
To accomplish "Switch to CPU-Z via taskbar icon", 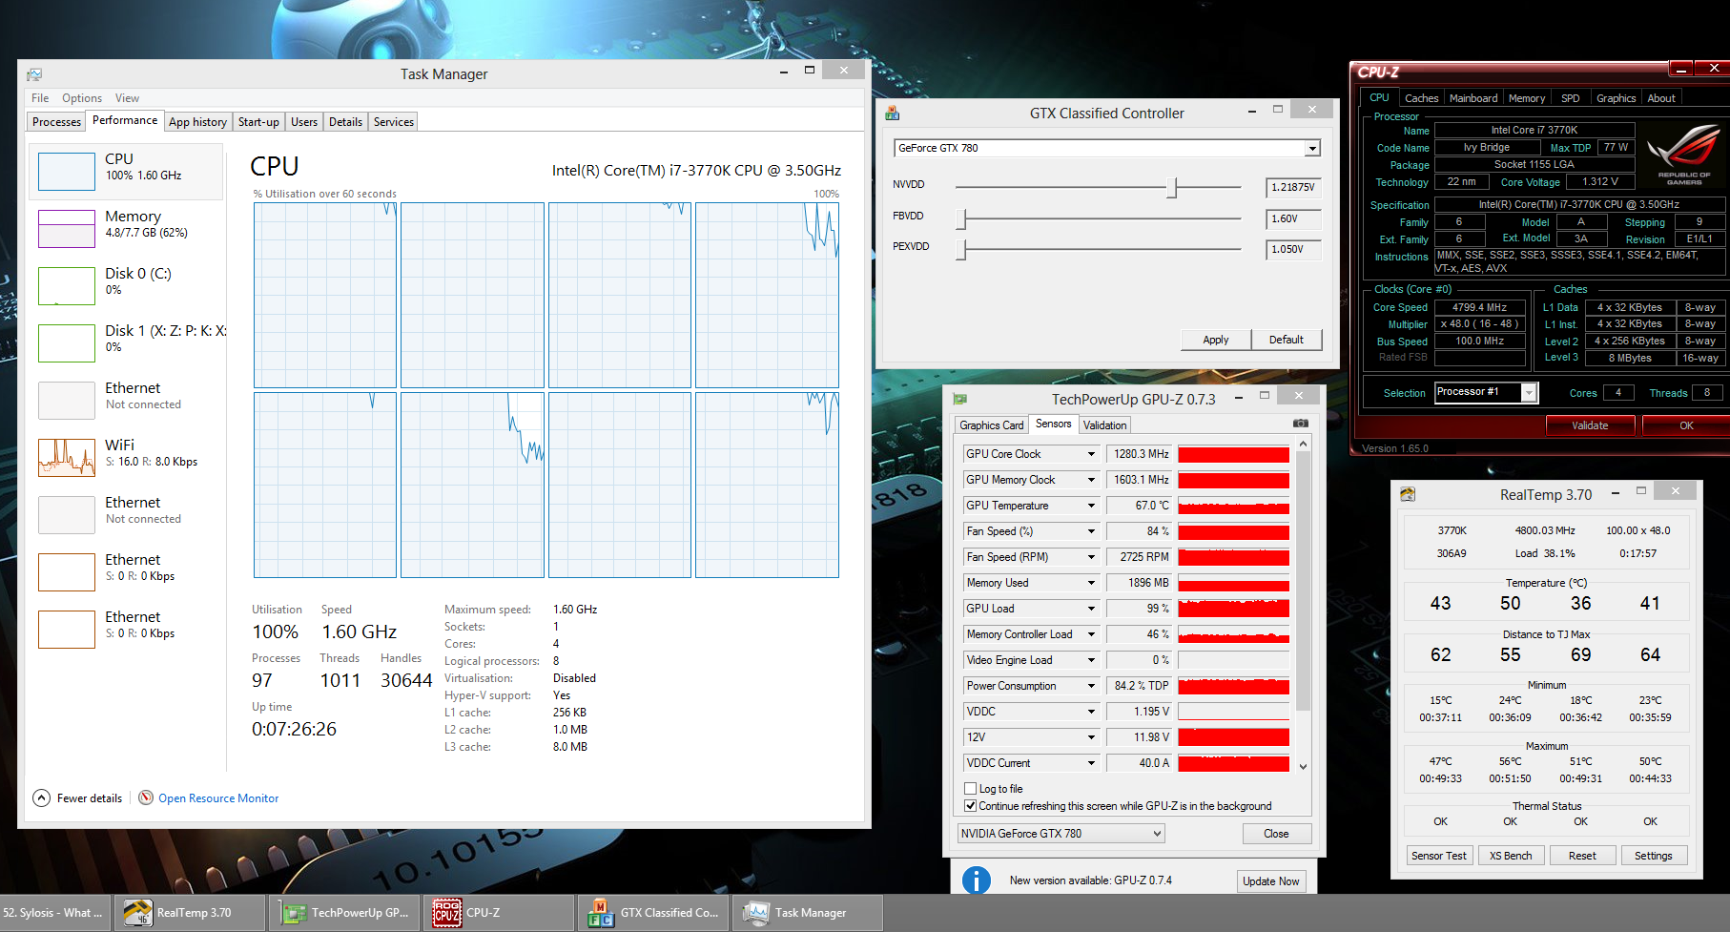I will click(447, 913).
